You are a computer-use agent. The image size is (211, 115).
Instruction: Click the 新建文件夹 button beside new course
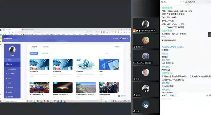coord(45,53)
